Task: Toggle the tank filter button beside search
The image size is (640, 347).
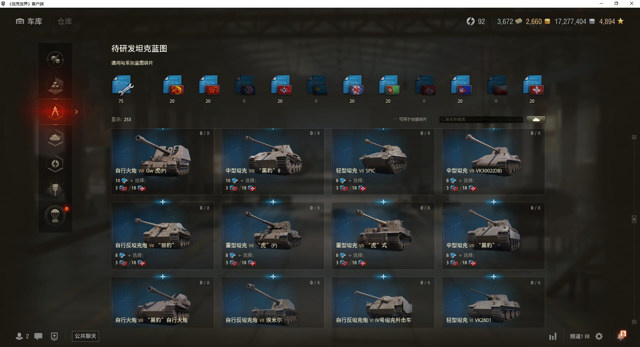Action: (536, 119)
